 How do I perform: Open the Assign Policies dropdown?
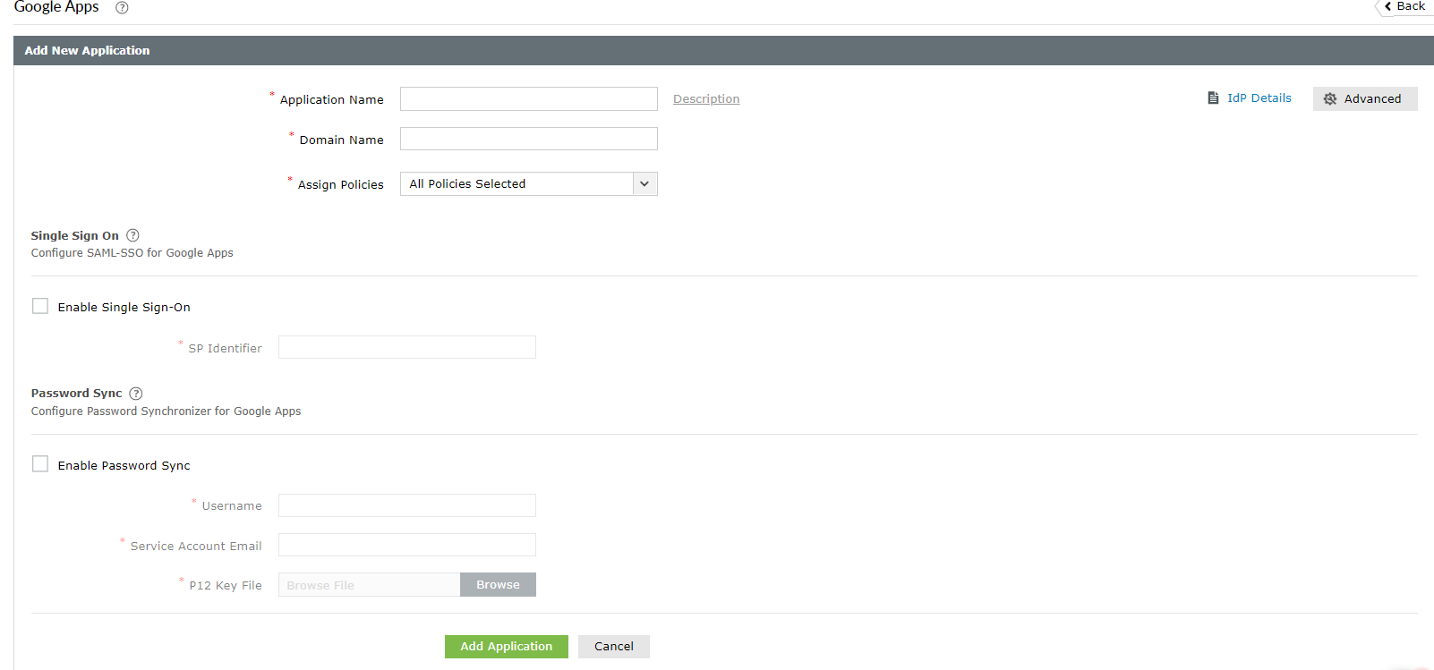(528, 183)
